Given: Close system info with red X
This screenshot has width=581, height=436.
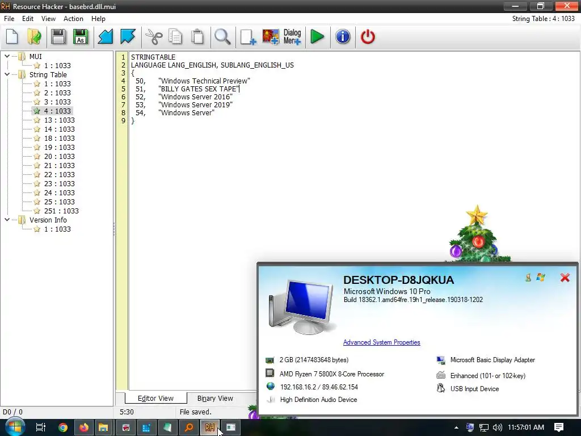Looking at the screenshot, I should (x=565, y=277).
